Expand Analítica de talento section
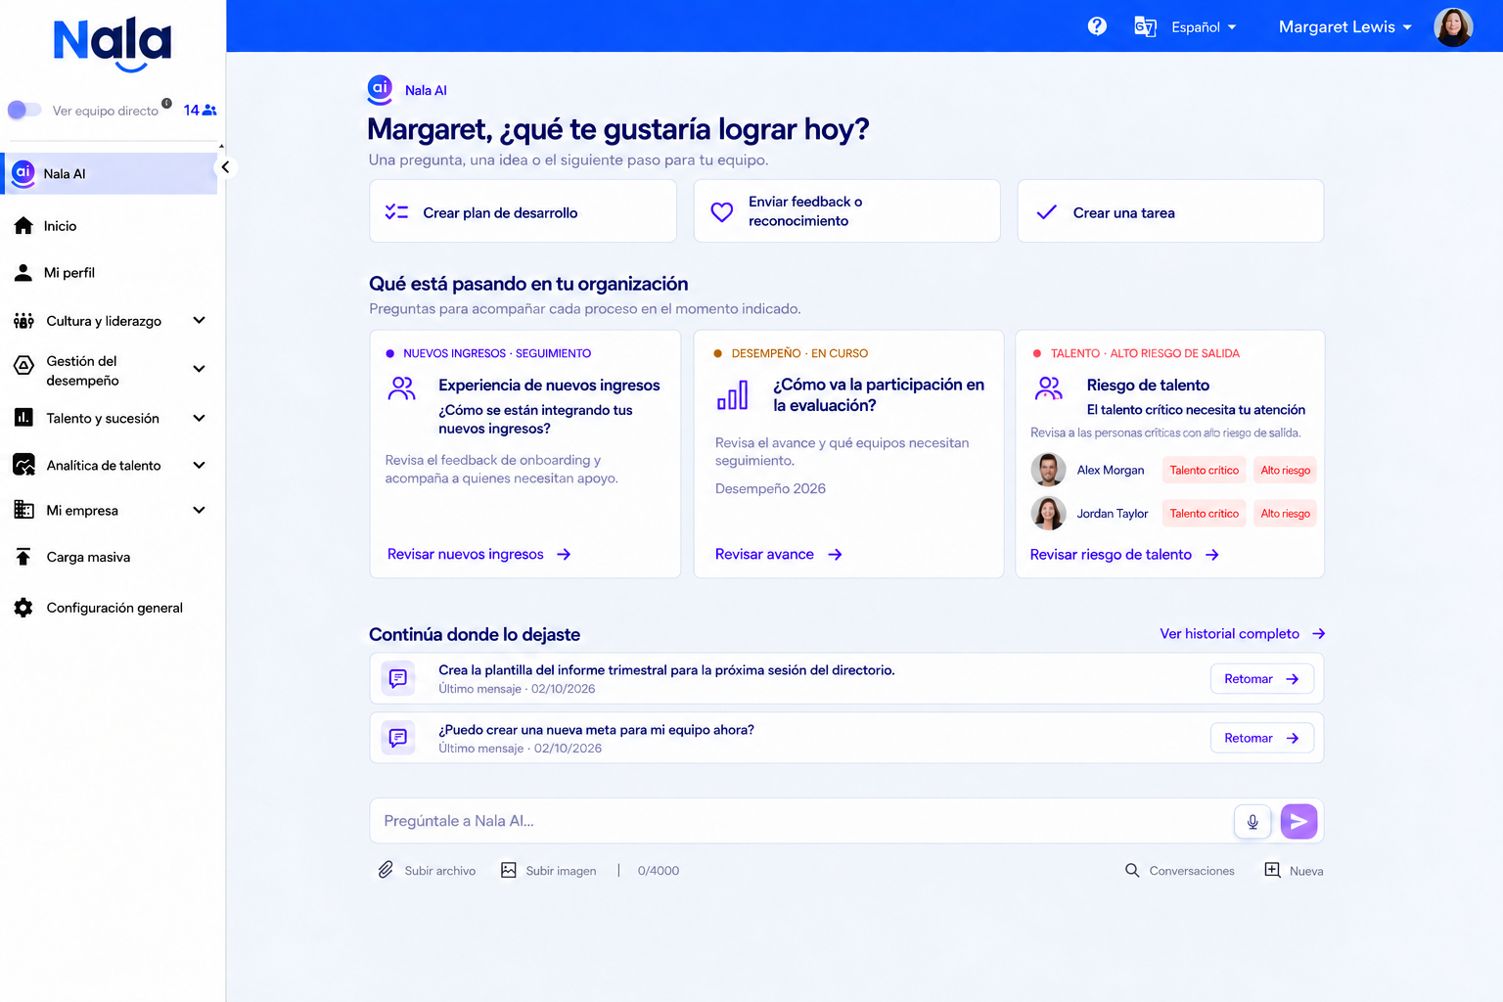 199,465
